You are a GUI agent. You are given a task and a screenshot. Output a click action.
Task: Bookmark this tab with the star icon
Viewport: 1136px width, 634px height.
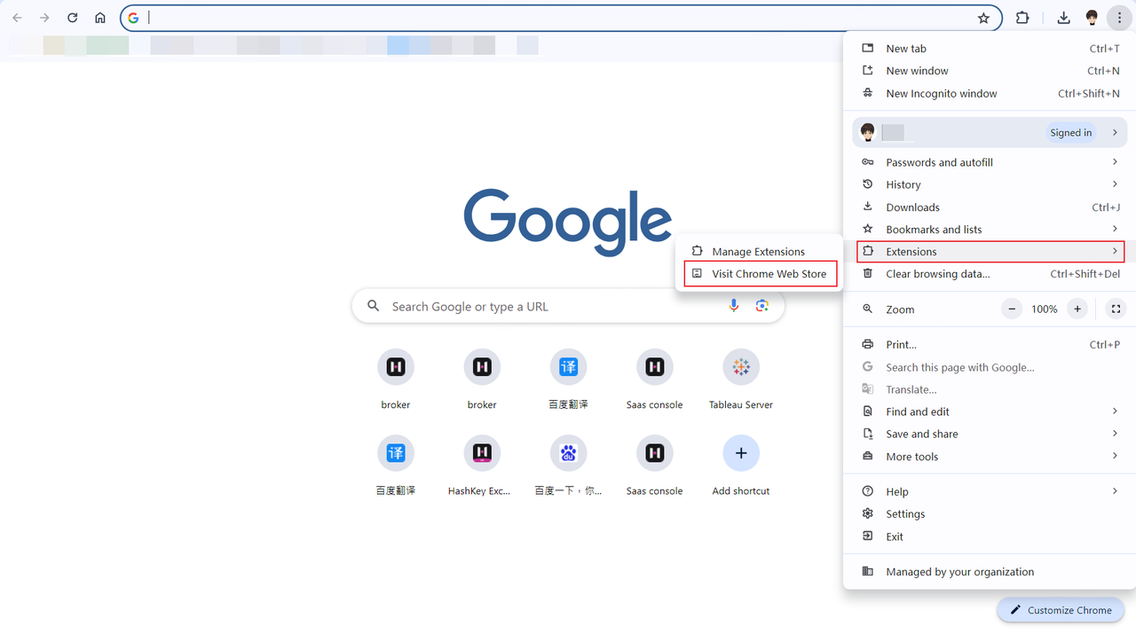983,18
